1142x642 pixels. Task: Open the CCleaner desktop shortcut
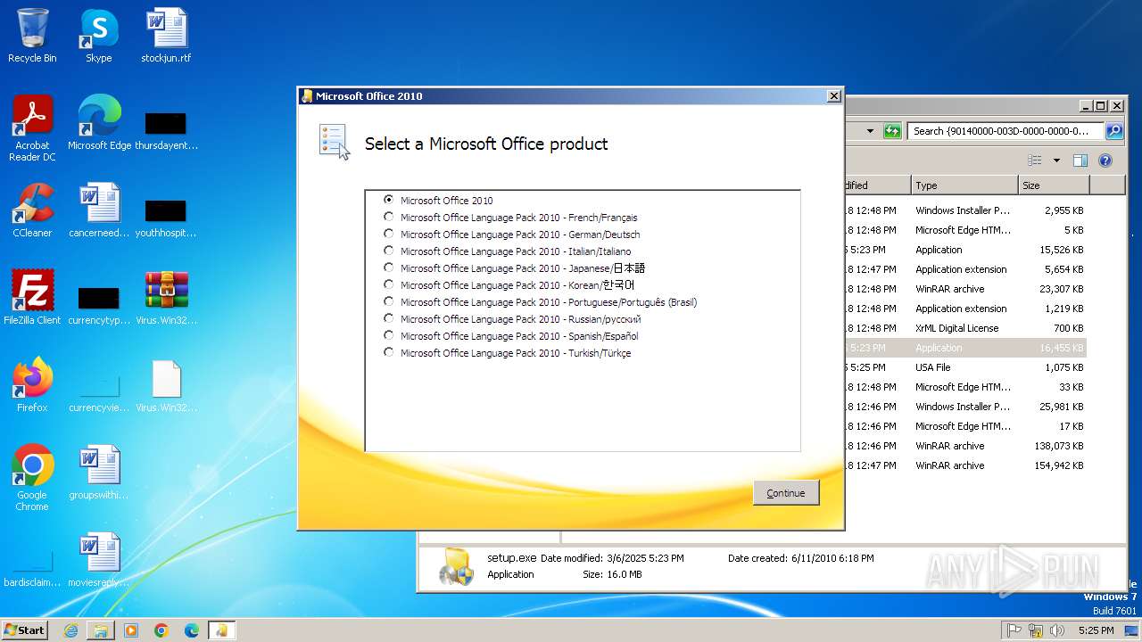coord(32,210)
